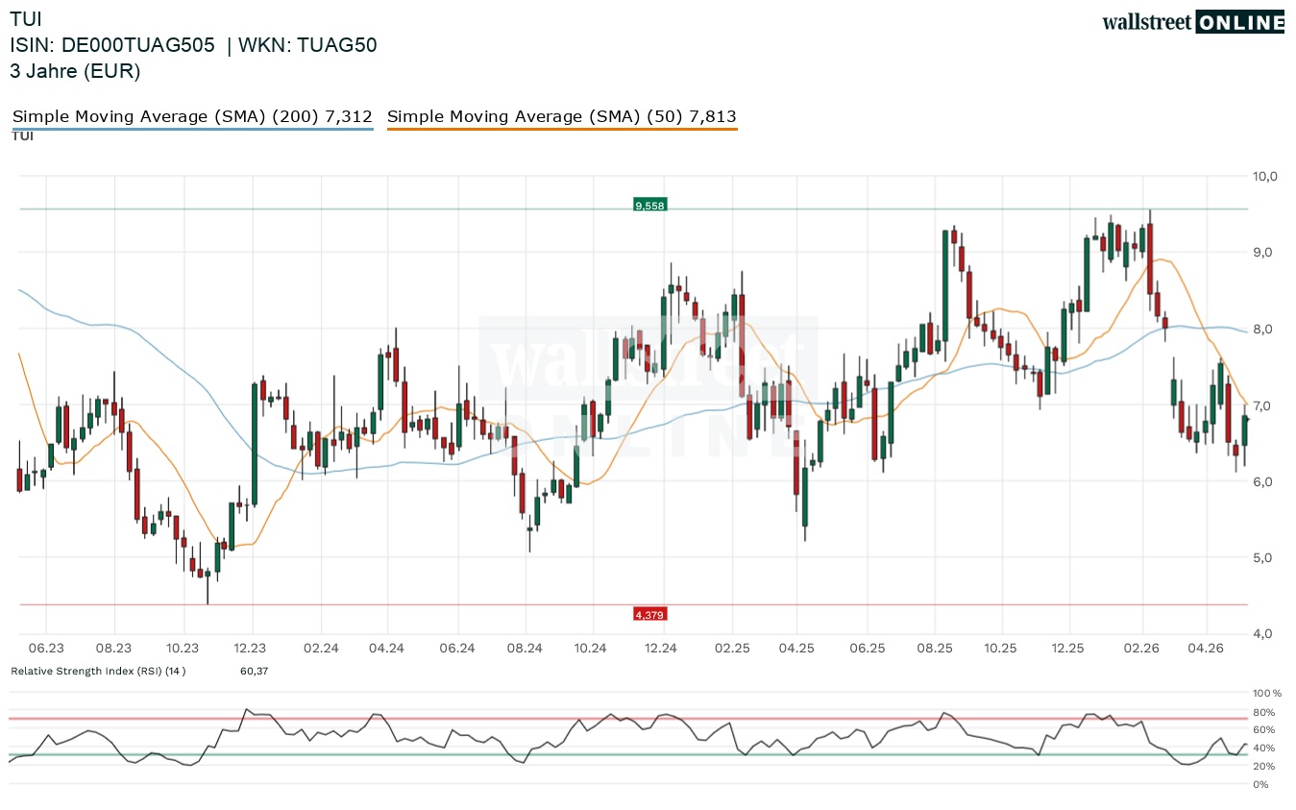
Task: Click the 10.24 date axis label
Action: 593,649
